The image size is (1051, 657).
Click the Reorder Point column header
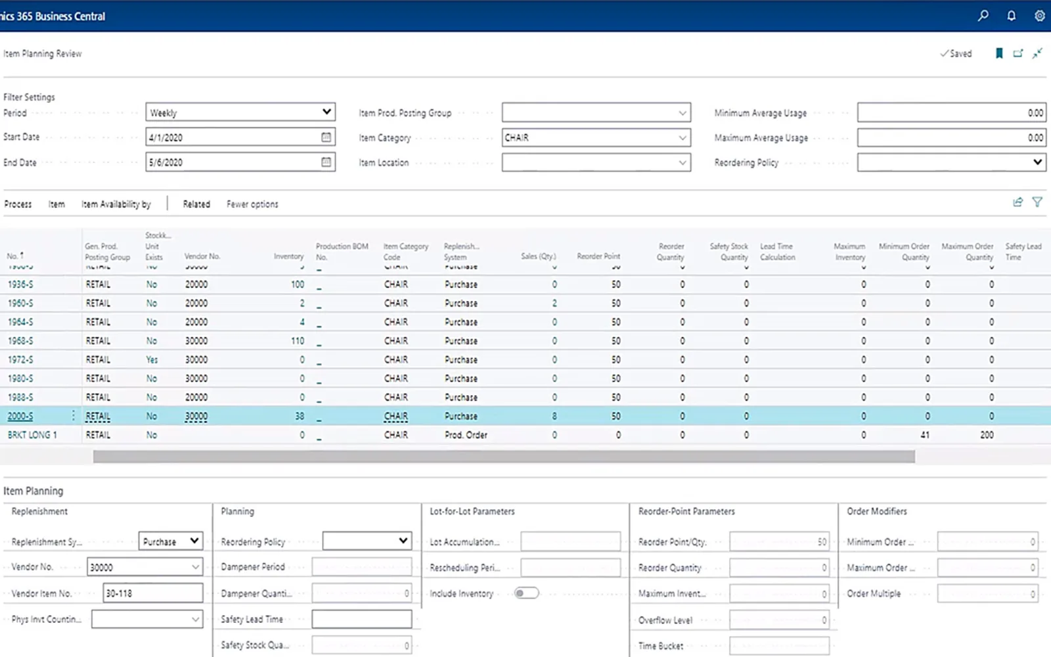[598, 256]
